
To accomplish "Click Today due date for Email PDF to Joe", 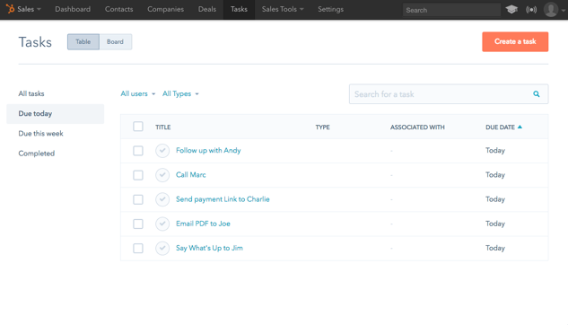I will pyautogui.click(x=495, y=224).
